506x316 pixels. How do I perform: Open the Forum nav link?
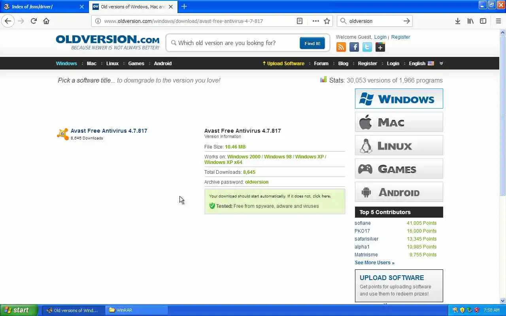point(321,63)
